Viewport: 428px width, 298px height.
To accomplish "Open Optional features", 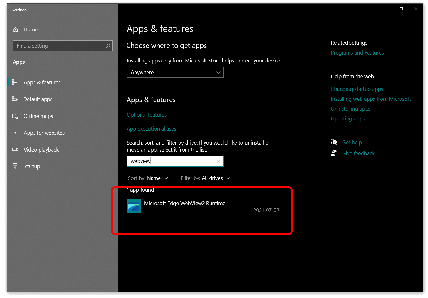I will tap(147, 115).
